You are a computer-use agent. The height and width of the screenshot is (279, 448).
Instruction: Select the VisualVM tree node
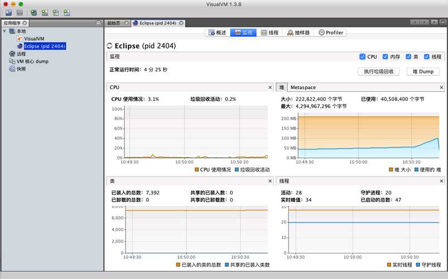click(34, 38)
